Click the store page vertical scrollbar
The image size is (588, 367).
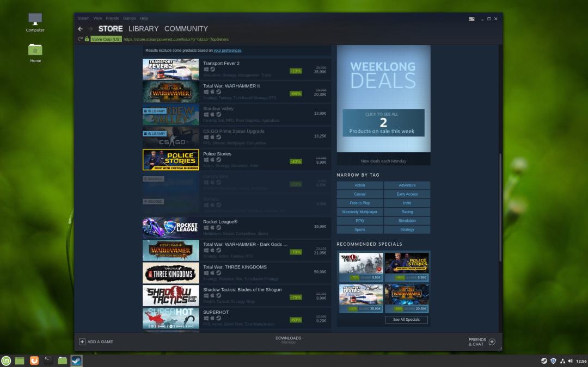pyautogui.click(x=500, y=208)
